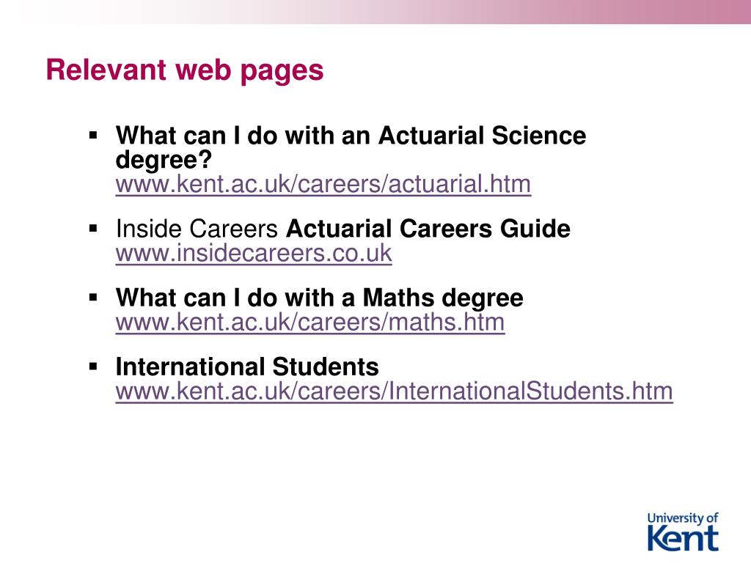Click the 'International Students' heading
This screenshot has width=751, height=563.
tap(247, 367)
